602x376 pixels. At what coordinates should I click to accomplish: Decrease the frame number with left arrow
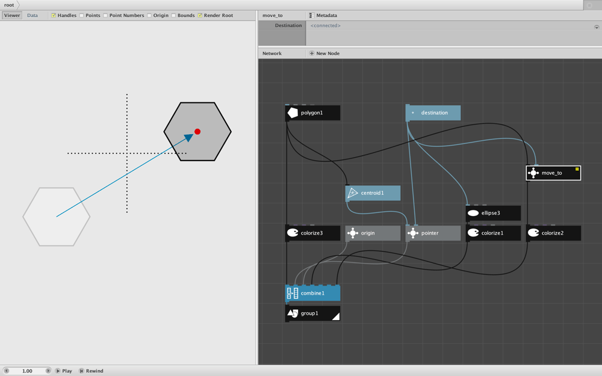click(x=6, y=371)
